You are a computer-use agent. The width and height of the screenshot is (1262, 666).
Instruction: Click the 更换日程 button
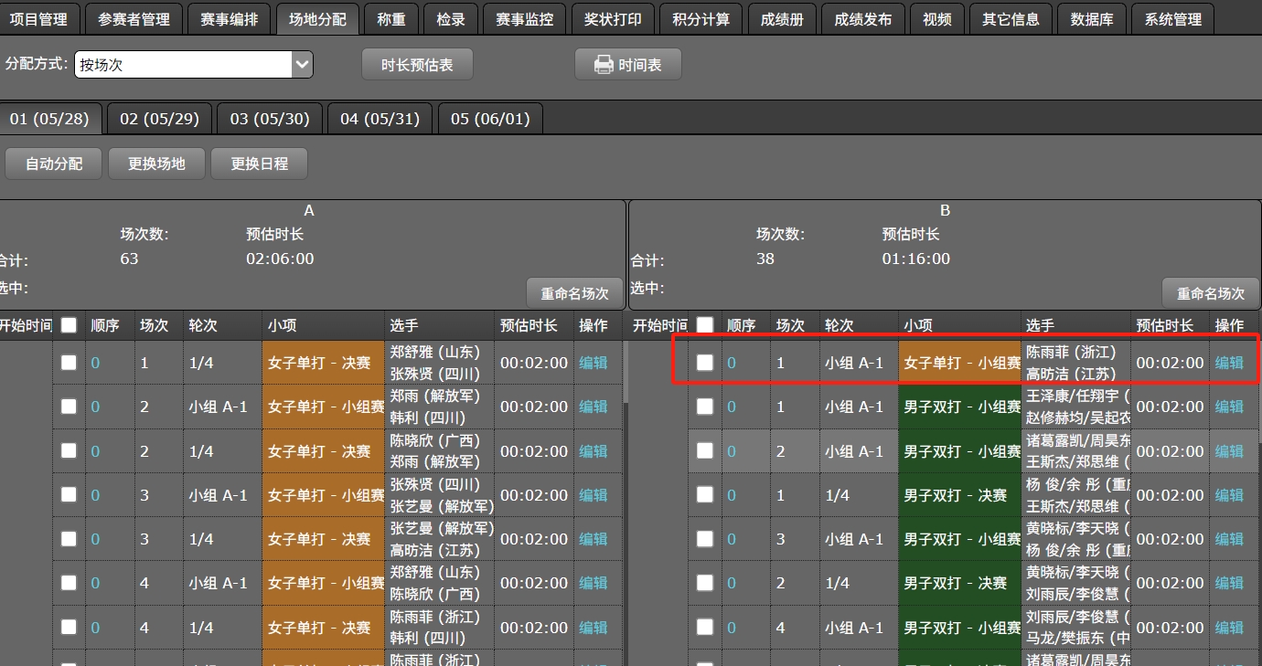pyautogui.click(x=259, y=164)
